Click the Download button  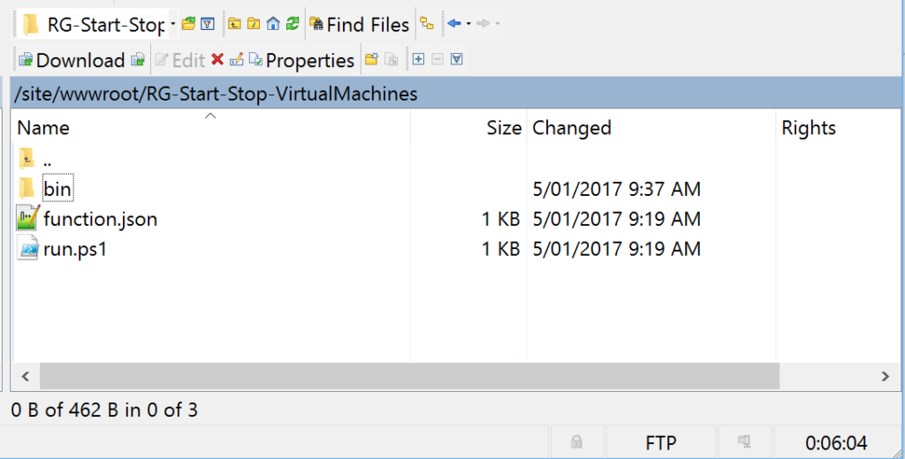coord(72,60)
